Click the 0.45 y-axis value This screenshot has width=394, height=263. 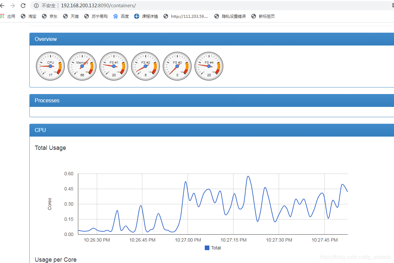(x=69, y=189)
